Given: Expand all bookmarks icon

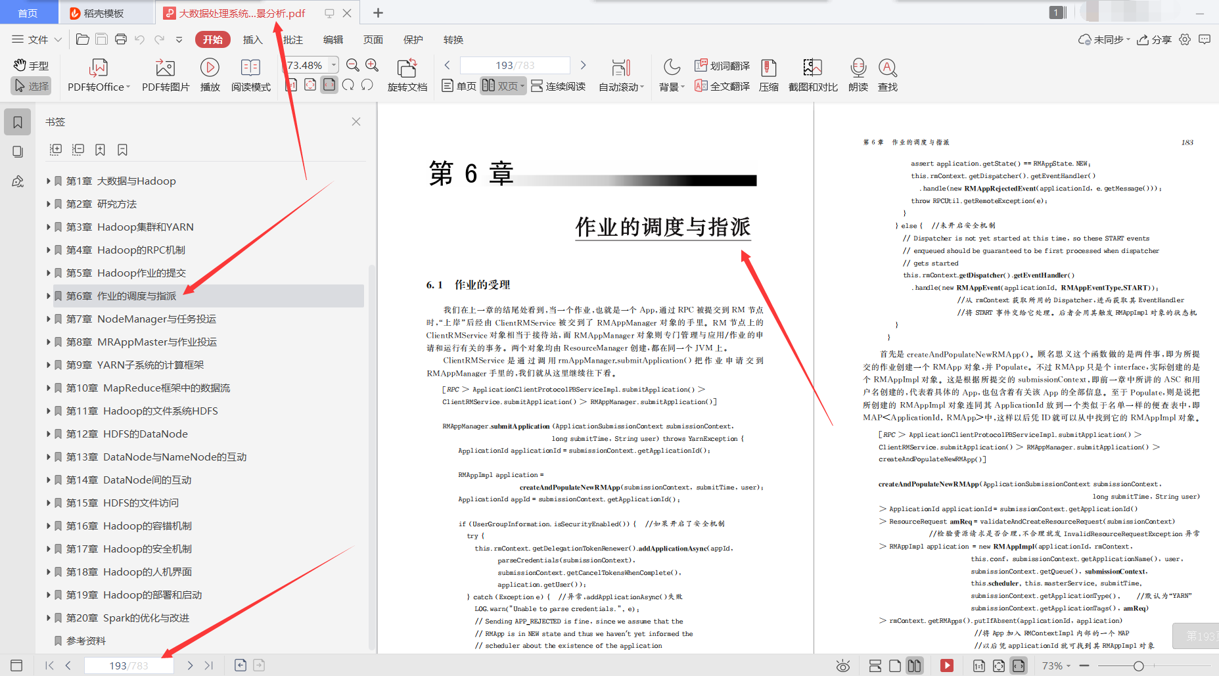Looking at the screenshot, I should [56, 150].
